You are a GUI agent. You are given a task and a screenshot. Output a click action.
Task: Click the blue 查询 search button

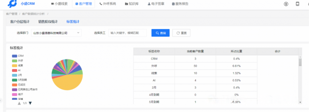(x=160, y=33)
